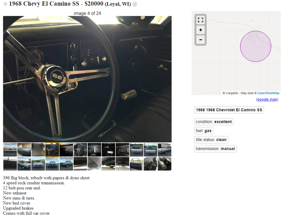Zoom out of the map
Image resolution: width=289 pixels, height=218 pixels.
click(x=200, y=40)
